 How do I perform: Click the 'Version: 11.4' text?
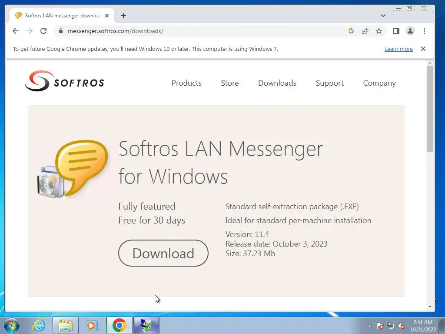247,234
